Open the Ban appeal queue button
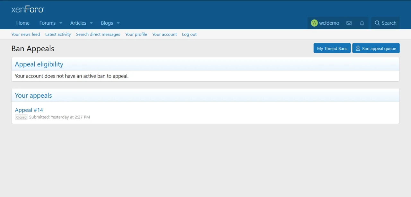This screenshot has height=197, width=411. pyautogui.click(x=376, y=48)
